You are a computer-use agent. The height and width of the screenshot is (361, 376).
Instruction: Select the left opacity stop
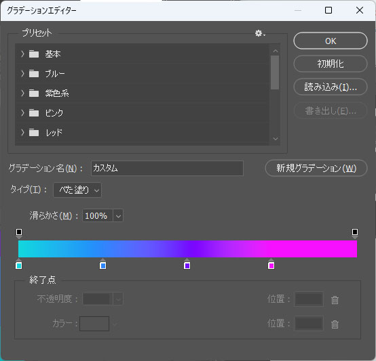[x=19, y=233]
